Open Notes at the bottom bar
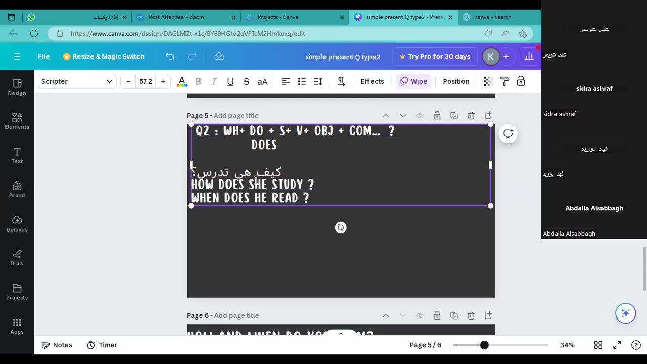Image resolution: width=647 pixels, height=364 pixels. (57, 345)
